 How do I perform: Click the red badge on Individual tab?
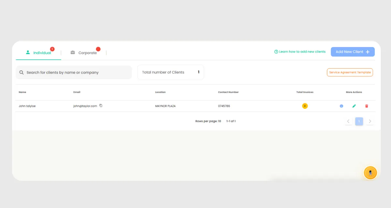pyautogui.click(x=52, y=49)
